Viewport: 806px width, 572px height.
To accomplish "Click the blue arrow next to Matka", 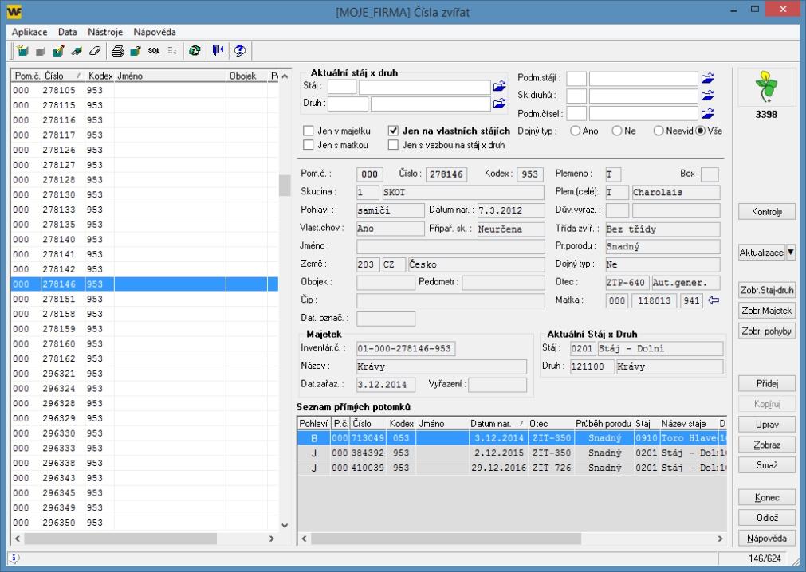I will (x=714, y=300).
